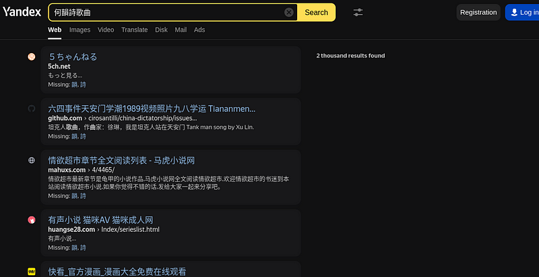This screenshot has width=539, height=277.
Task: Click the 2 thousand results found text
Action: pyautogui.click(x=350, y=56)
